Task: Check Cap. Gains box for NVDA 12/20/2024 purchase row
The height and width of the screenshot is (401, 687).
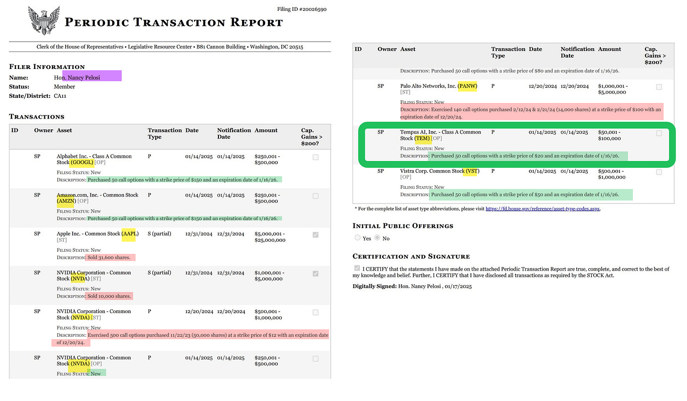Action: (x=316, y=313)
